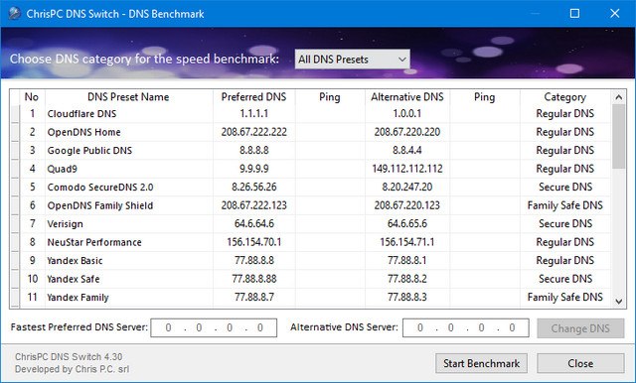Click the Preferred DNS column header
This screenshot has height=383, width=636.
point(254,97)
